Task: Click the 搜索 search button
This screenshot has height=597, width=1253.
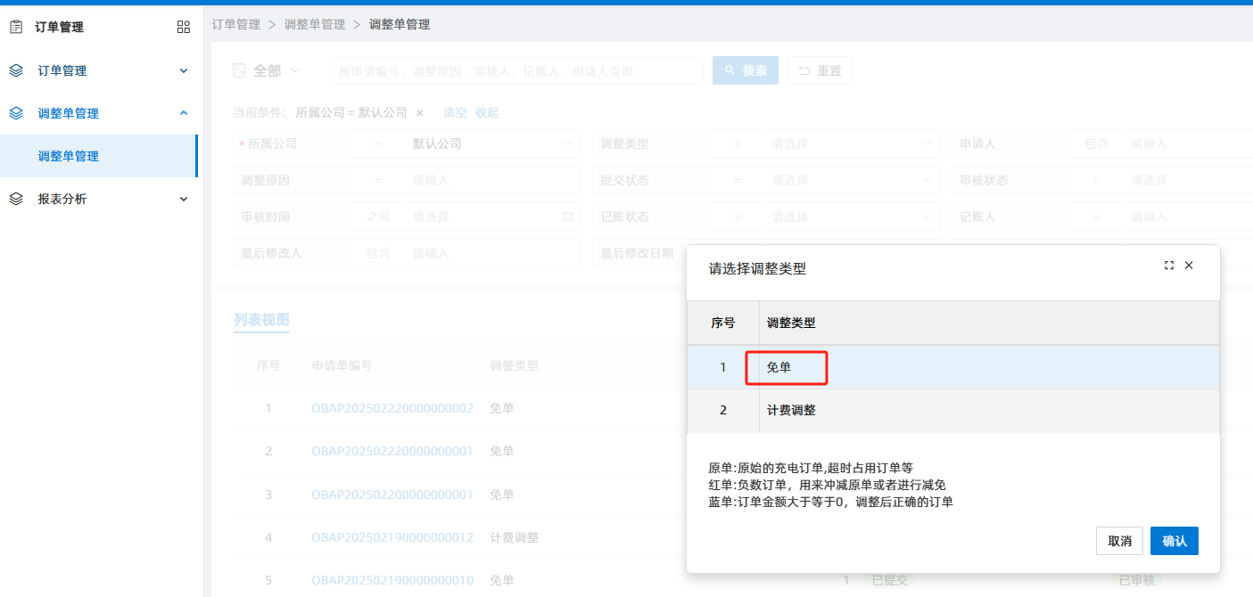Action: click(746, 70)
